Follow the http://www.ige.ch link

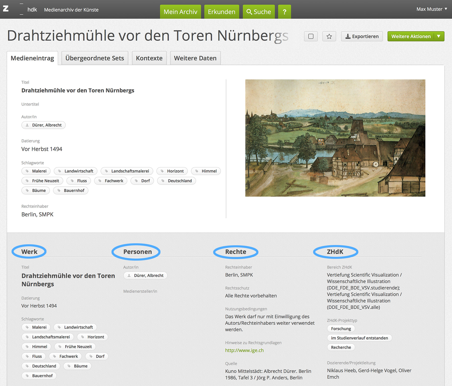[x=244, y=350]
